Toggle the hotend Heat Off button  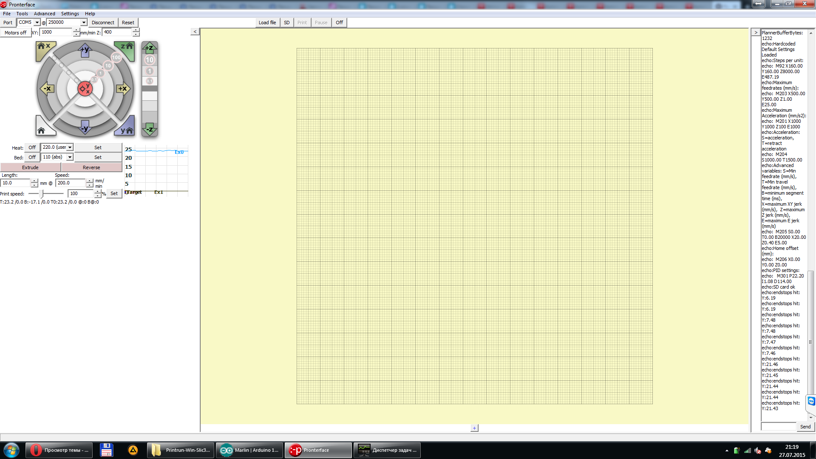tap(32, 147)
